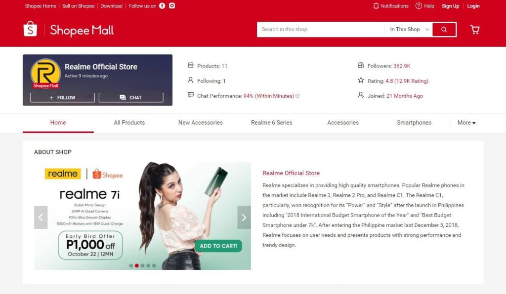Open Shopee Instagram page icon
This screenshot has height=294, width=506.
coord(172,6)
